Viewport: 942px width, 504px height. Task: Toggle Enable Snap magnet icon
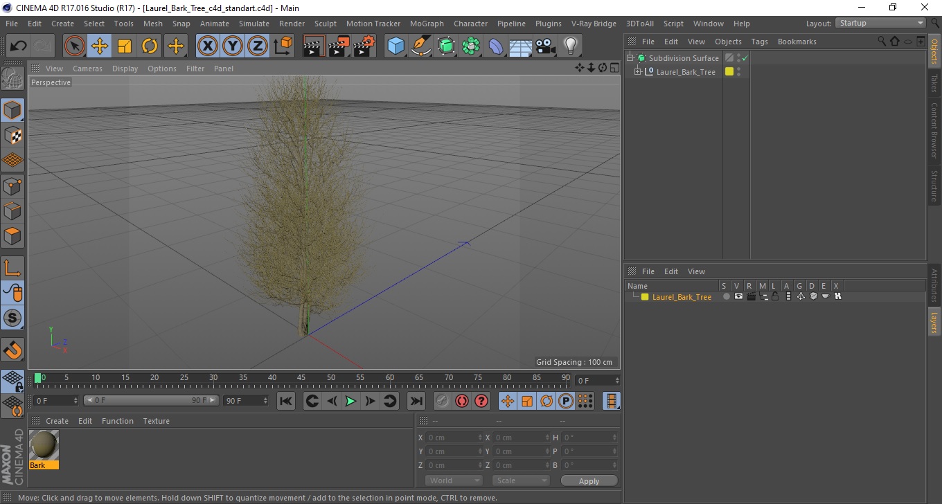[x=12, y=350]
